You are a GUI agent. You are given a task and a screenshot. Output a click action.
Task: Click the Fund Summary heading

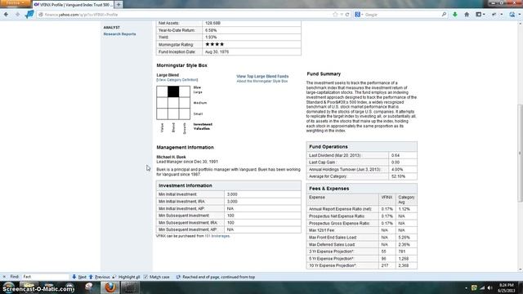click(x=324, y=74)
